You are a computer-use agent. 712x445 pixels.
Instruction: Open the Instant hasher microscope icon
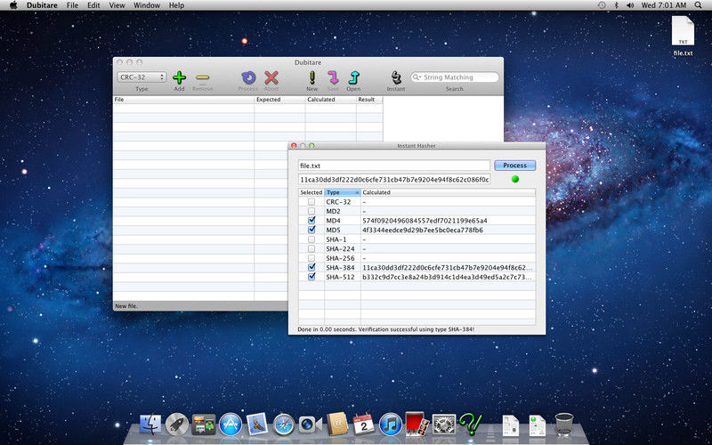pyautogui.click(x=396, y=77)
